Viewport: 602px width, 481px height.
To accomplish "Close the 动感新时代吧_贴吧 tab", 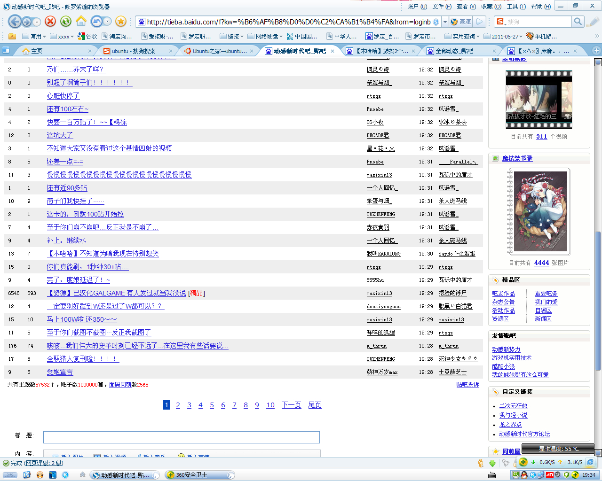I will coord(332,51).
